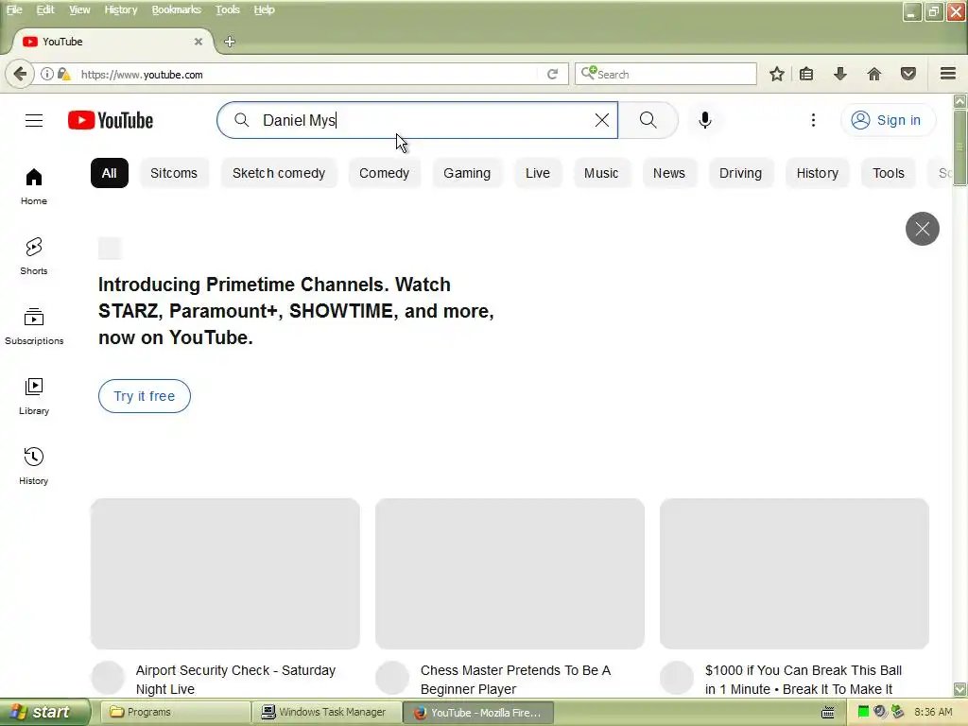
Task: Click the system tray clock
Action: [933, 713]
